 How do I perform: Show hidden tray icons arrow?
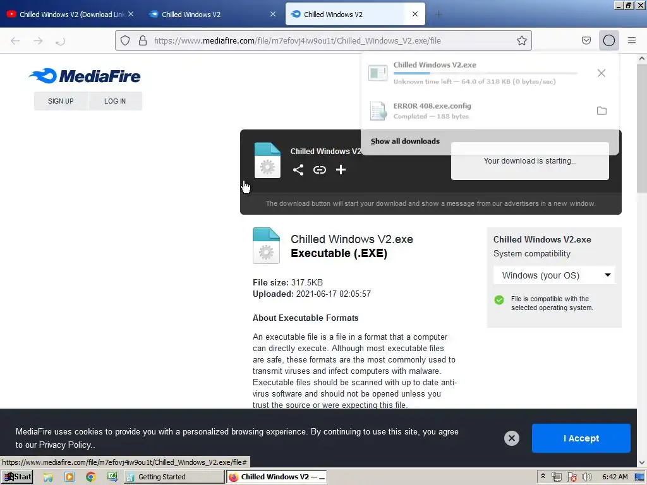pyautogui.click(x=543, y=476)
